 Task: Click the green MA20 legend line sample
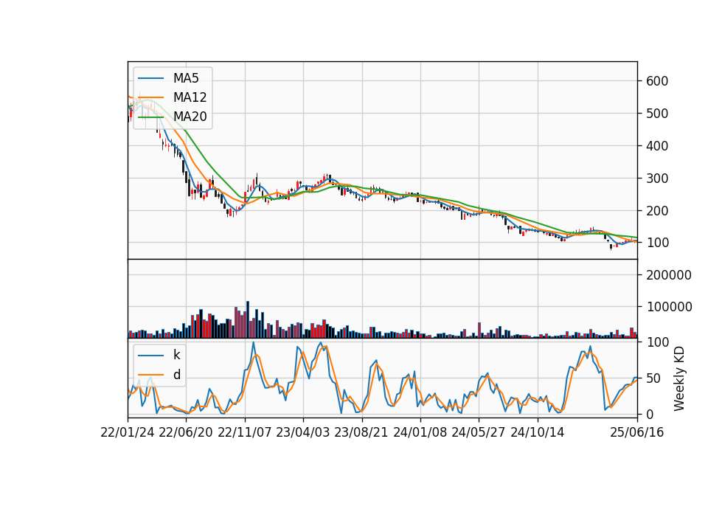150,117
